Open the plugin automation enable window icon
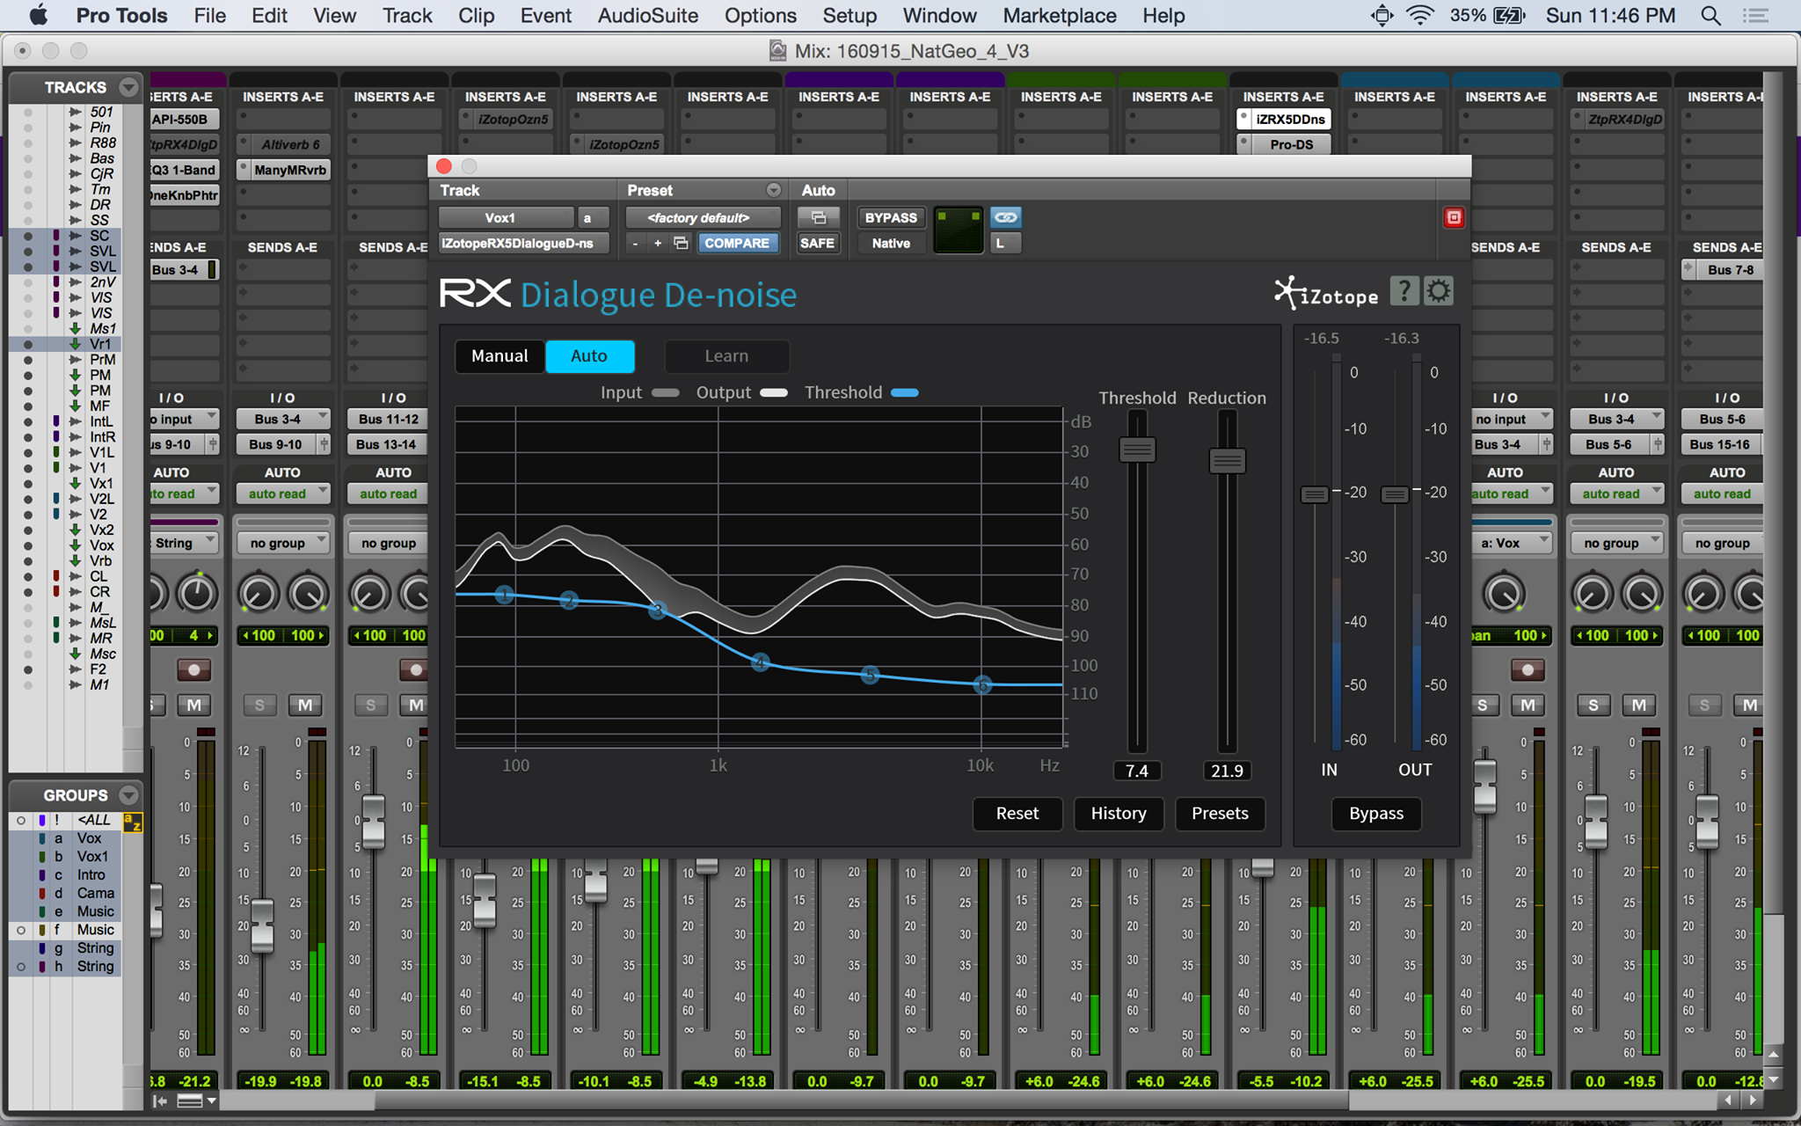Viewport: 1801px width, 1126px height. [818, 217]
